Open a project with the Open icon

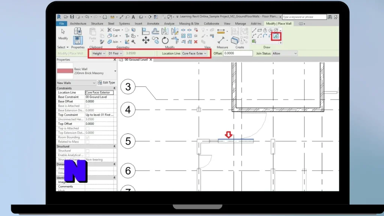(66, 17)
